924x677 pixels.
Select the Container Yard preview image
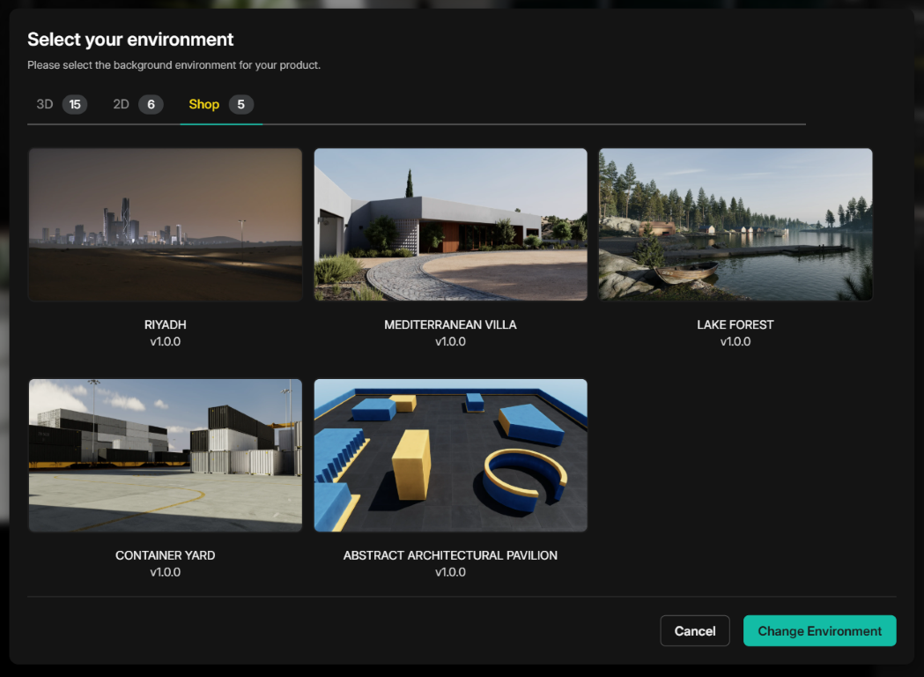pos(166,456)
